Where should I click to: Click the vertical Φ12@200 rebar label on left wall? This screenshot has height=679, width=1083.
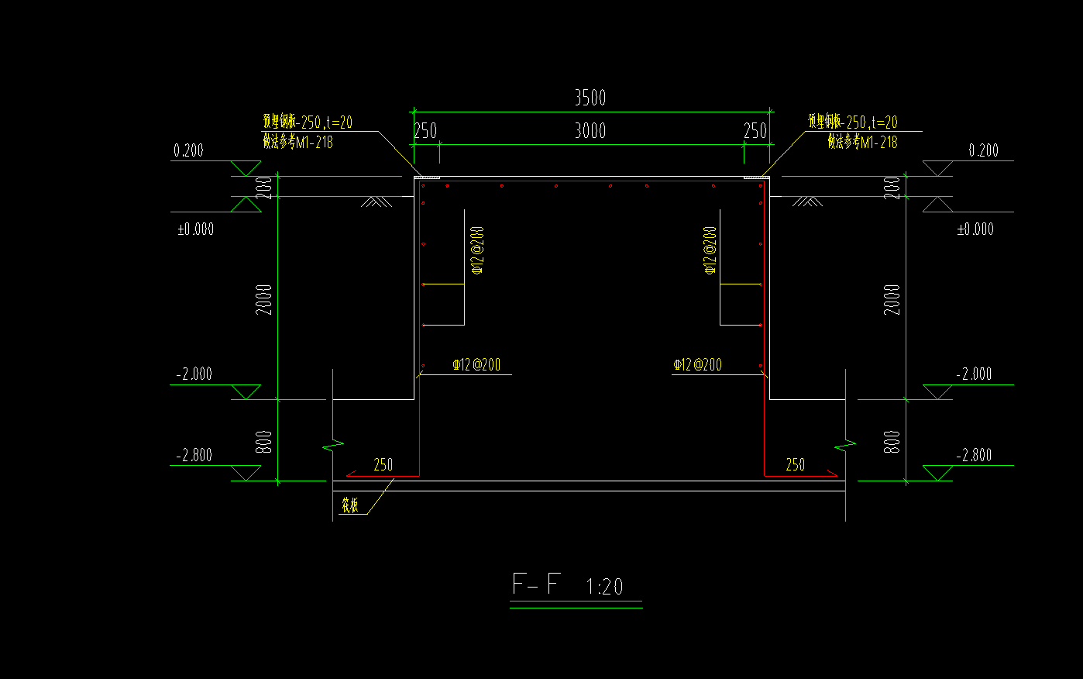click(478, 250)
